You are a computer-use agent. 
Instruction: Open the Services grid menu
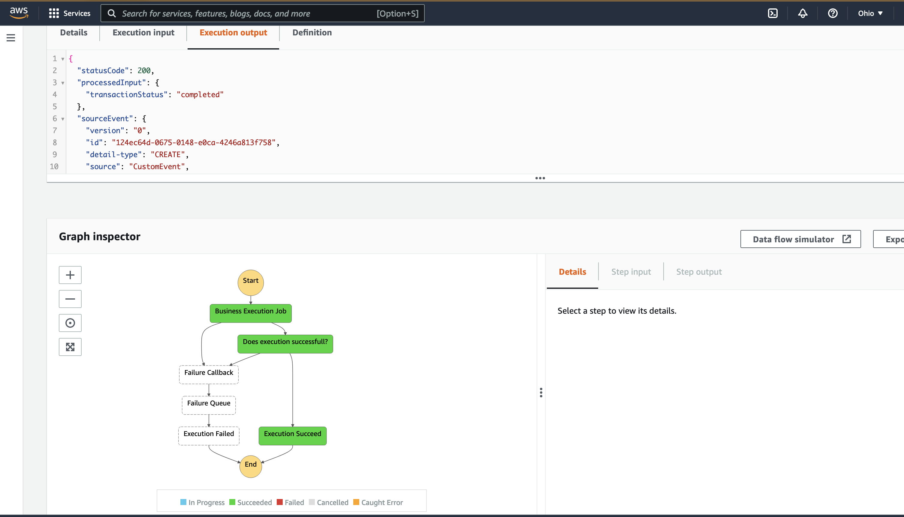coord(54,13)
